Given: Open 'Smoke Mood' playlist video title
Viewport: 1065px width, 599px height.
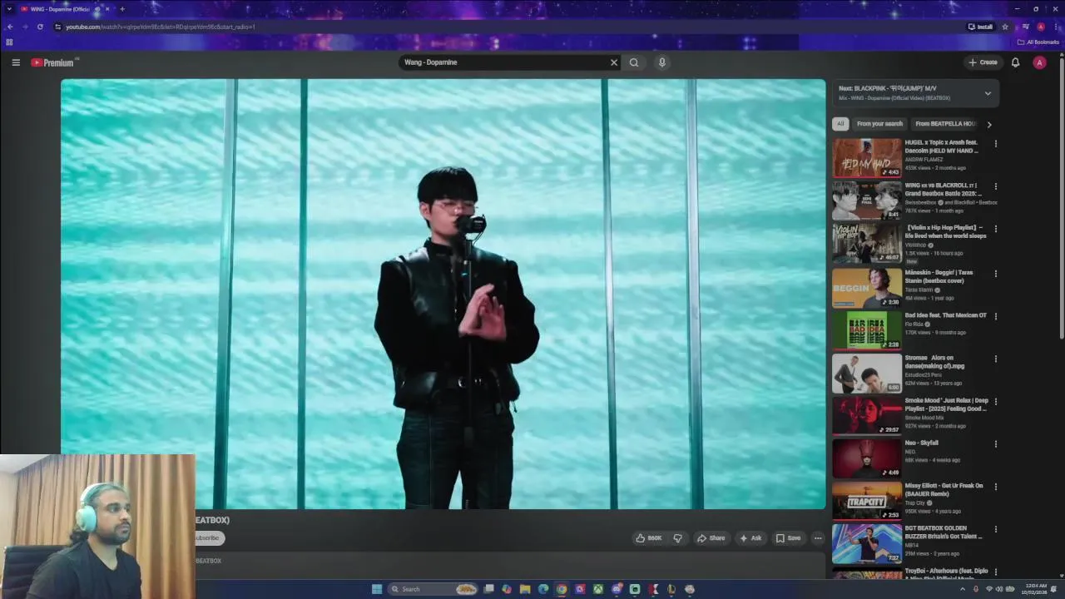Looking at the screenshot, I should (947, 404).
